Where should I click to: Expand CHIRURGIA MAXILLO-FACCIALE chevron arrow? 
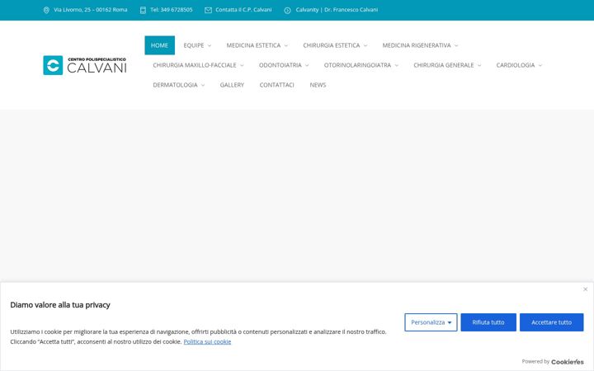point(242,65)
